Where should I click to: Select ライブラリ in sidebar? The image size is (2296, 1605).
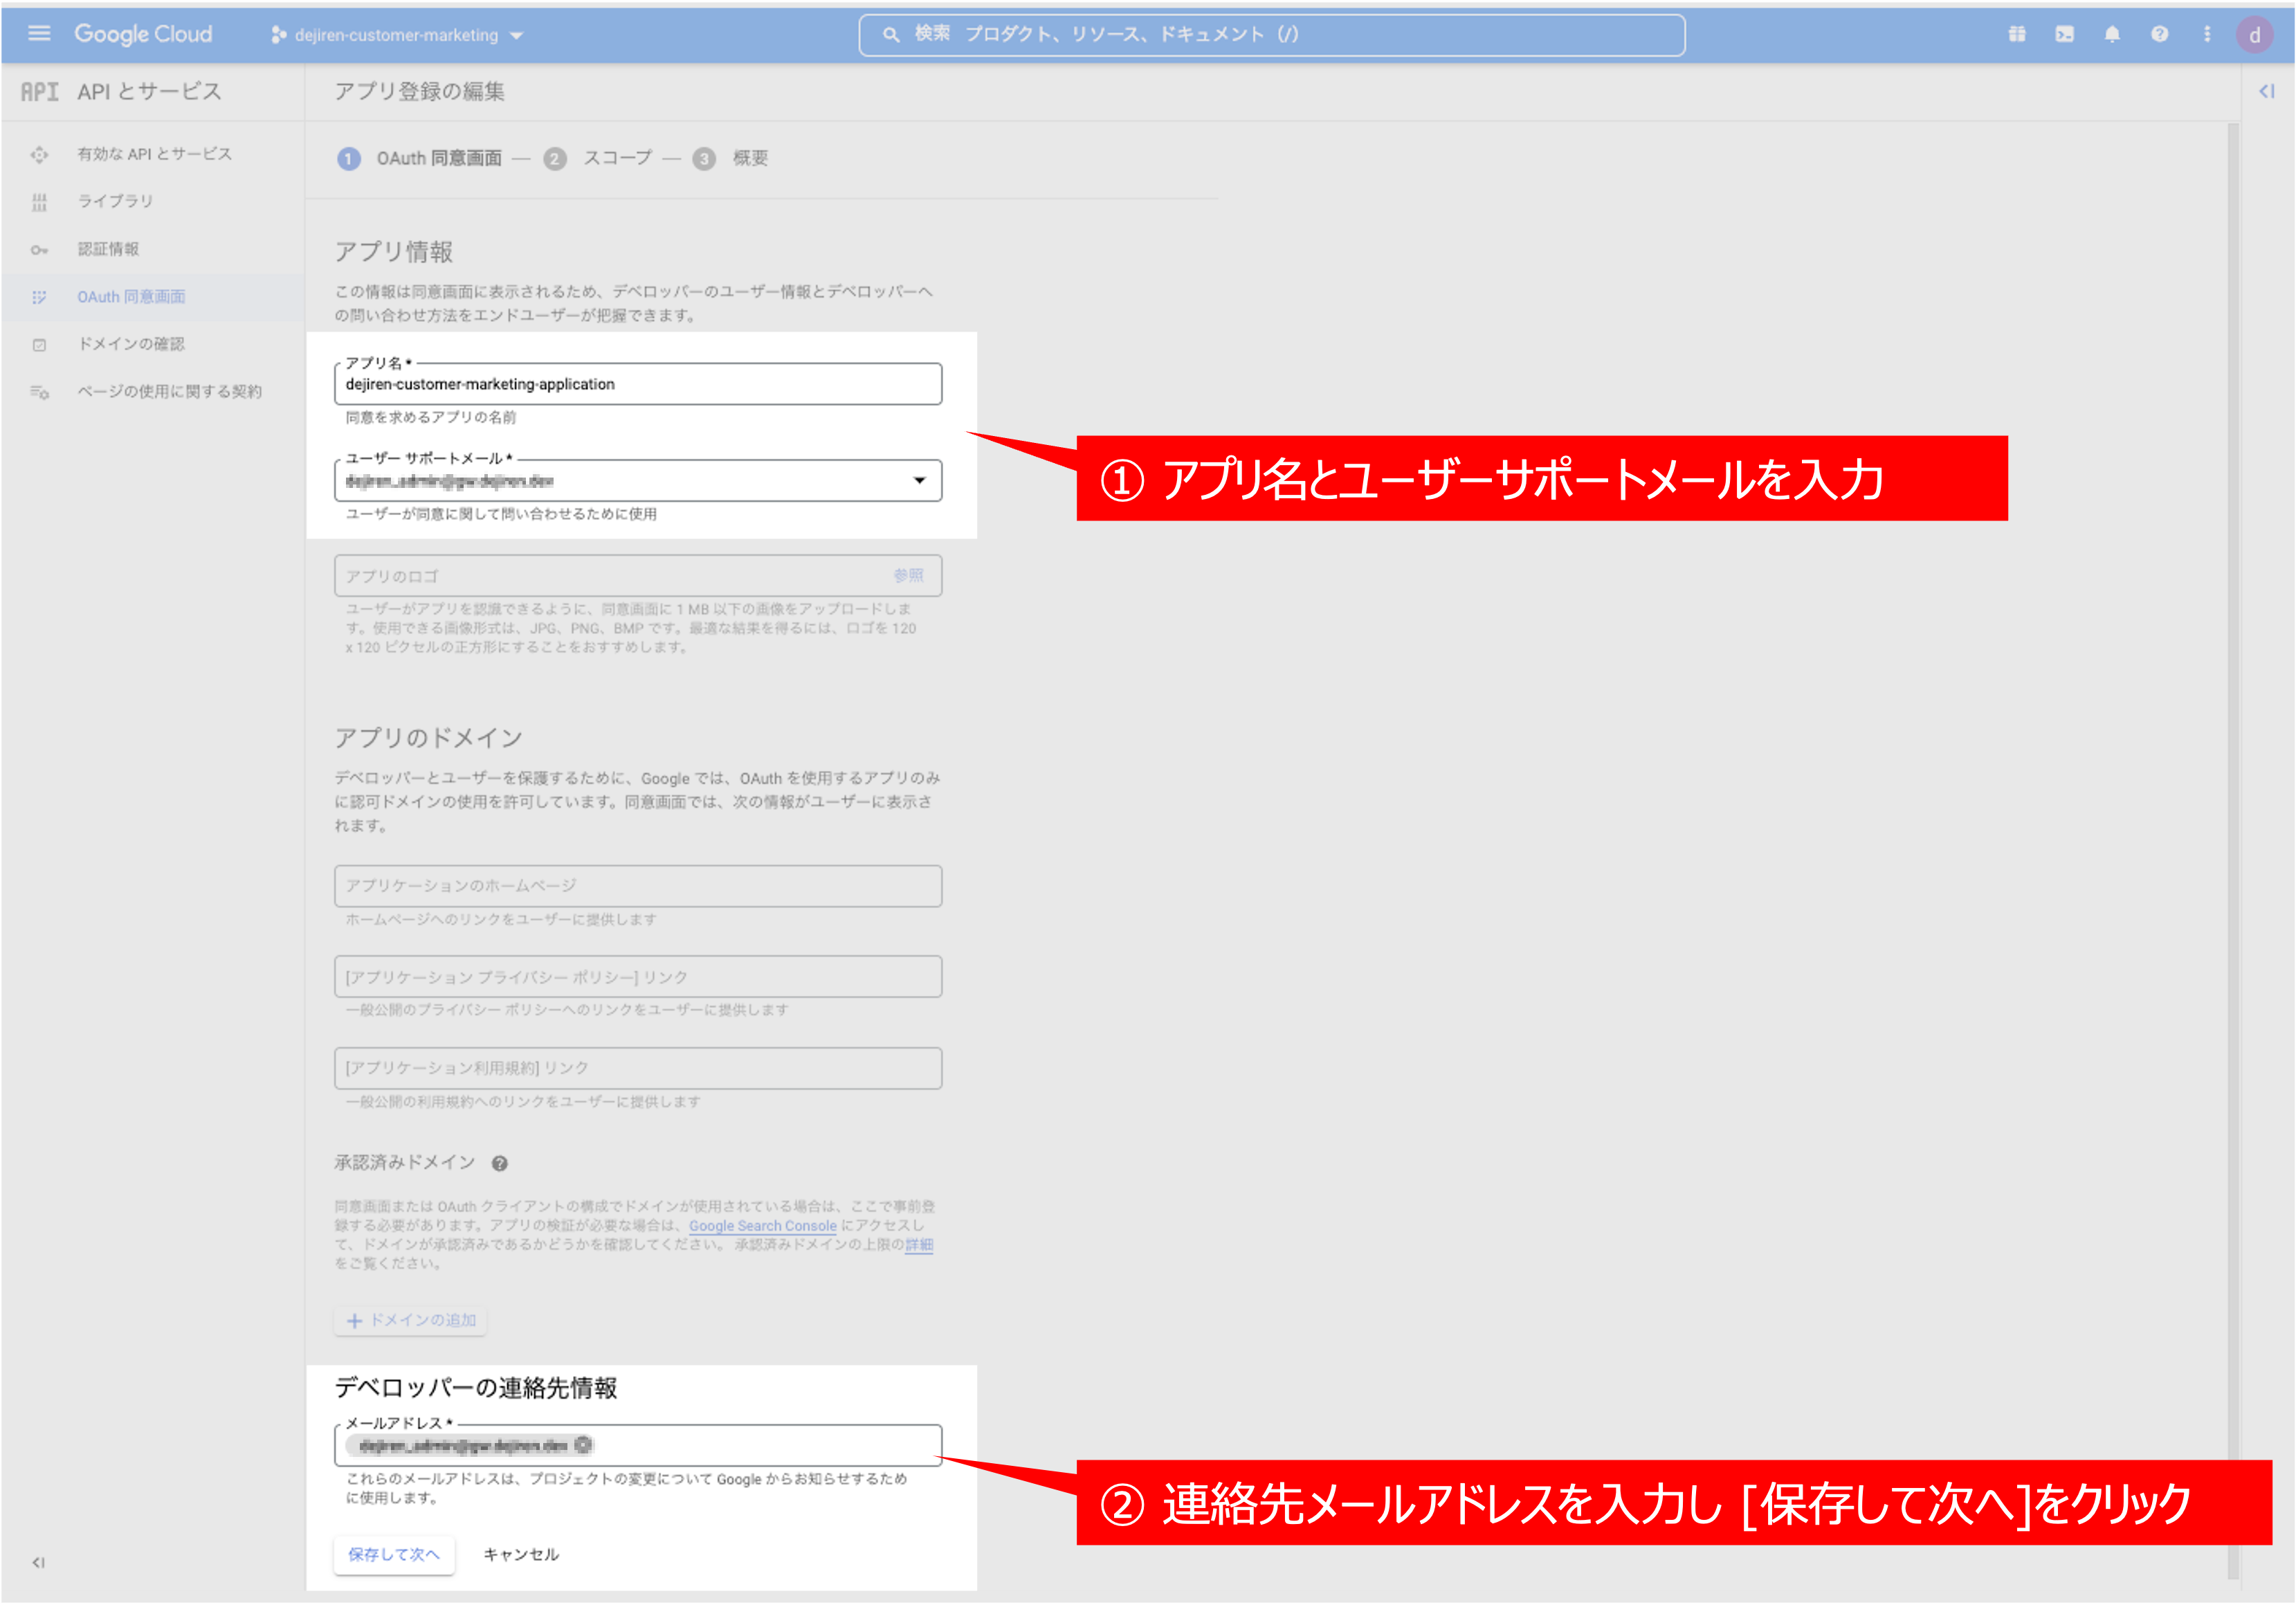[x=154, y=201]
